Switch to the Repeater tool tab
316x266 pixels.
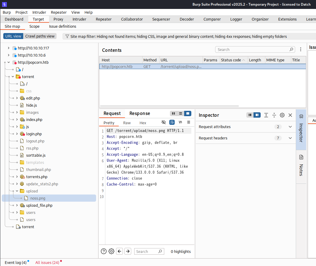point(104,19)
